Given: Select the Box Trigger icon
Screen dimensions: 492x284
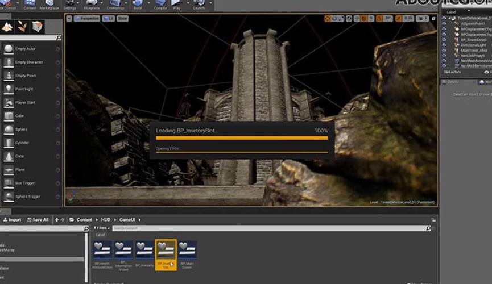Looking at the screenshot, I should click(x=9, y=183).
